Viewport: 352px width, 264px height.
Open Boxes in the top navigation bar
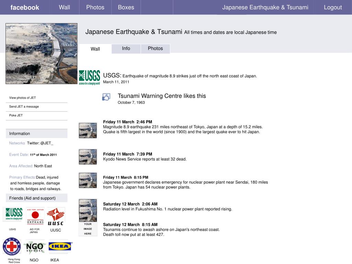[126, 7]
